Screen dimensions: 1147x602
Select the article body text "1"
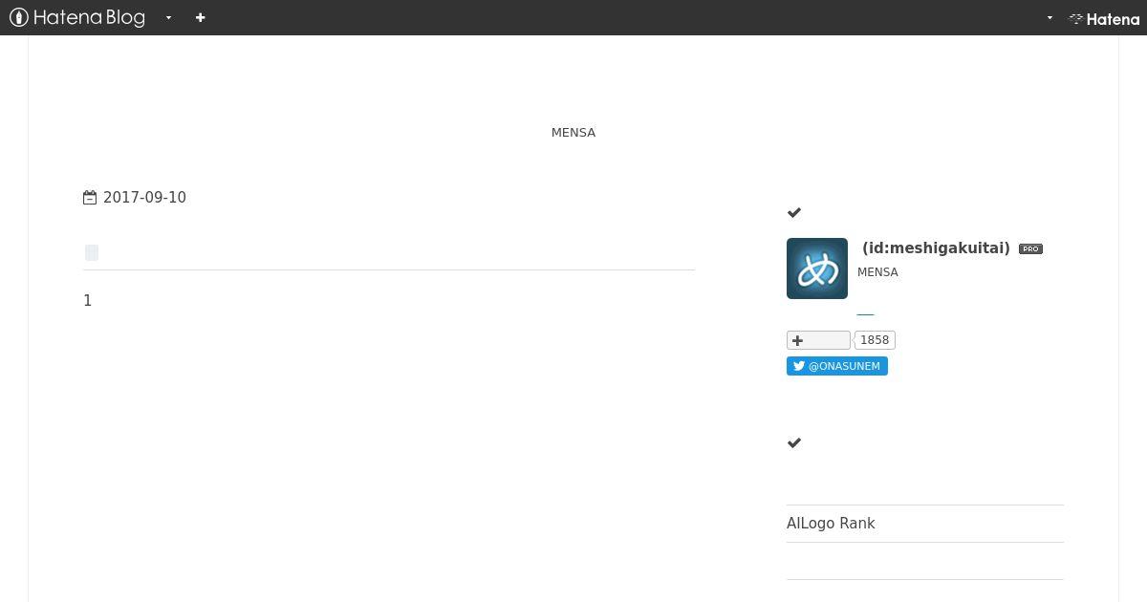88,301
